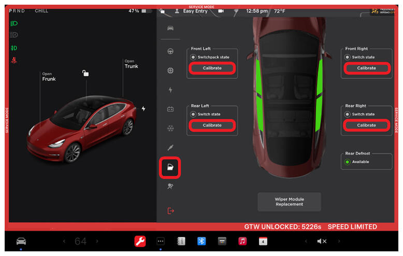Tap the CHILL acceleration mode label
This screenshot has width=403, height=256.
(x=41, y=11)
